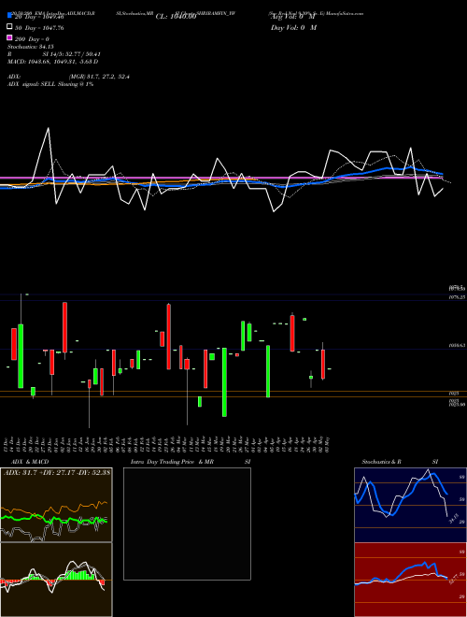Screen dimensions: 467x617
Task: Open the MACD histogram chart panel
Action: click(x=56, y=580)
